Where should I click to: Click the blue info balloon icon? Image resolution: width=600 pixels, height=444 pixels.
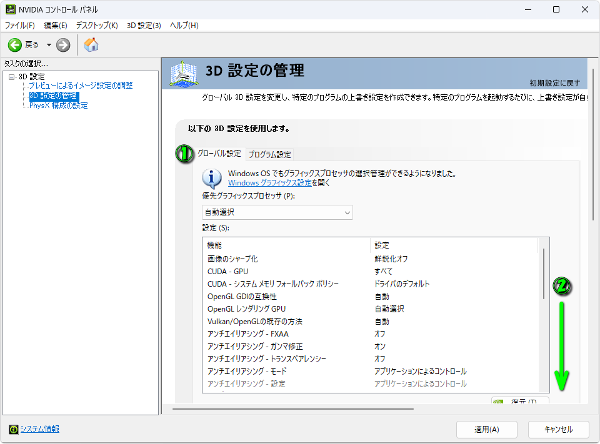(x=211, y=178)
